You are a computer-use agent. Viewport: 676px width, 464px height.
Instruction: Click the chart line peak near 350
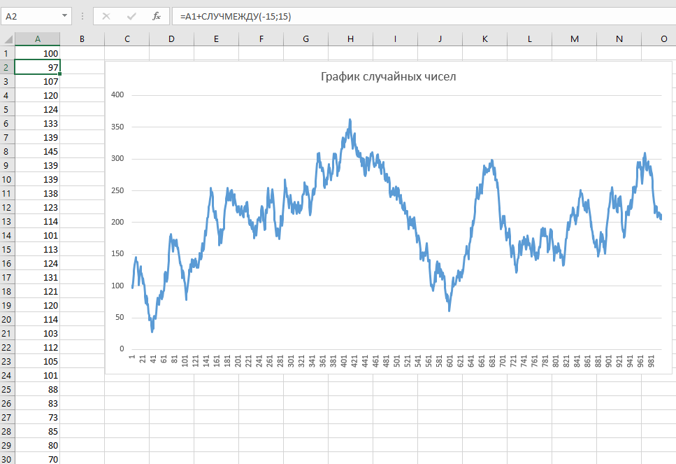click(x=350, y=120)
